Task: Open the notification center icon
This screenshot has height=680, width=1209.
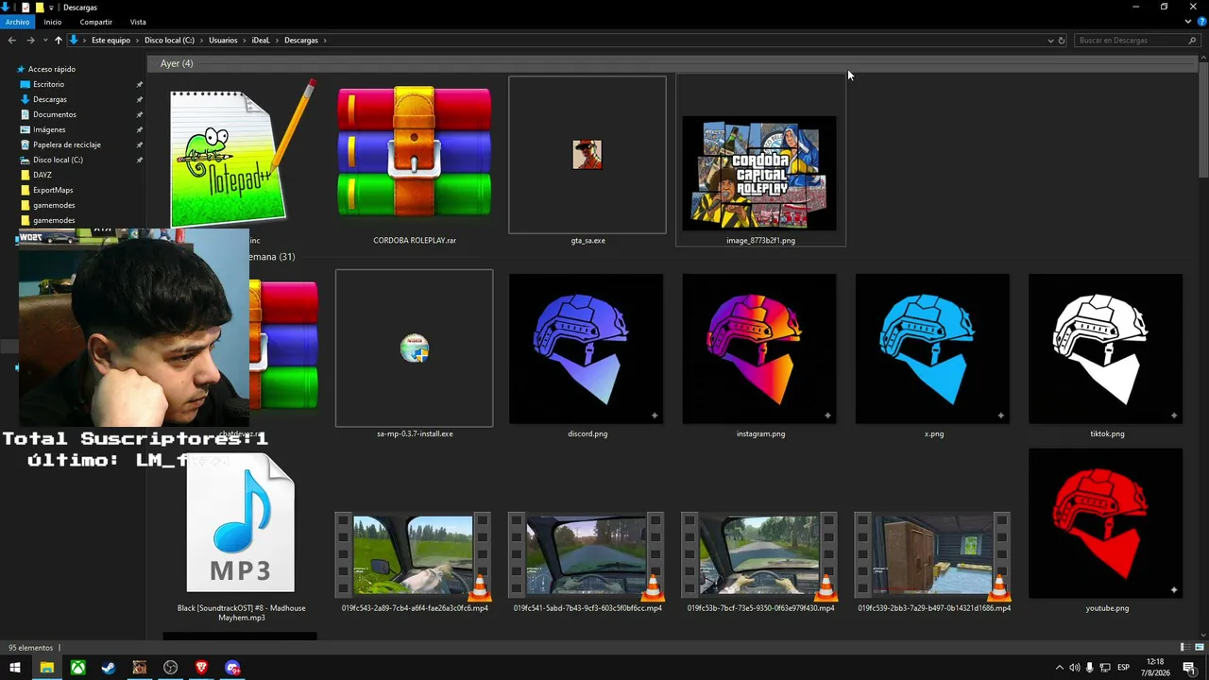Action: pos(1189,668)
